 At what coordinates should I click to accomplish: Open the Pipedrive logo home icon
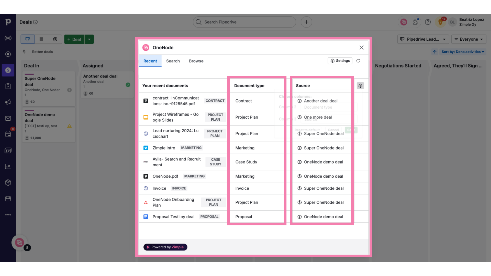click(x=8, y=22)
